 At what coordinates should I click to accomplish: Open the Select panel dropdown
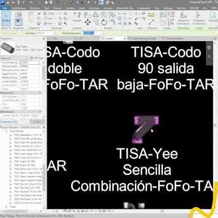(x=6, y=28)
